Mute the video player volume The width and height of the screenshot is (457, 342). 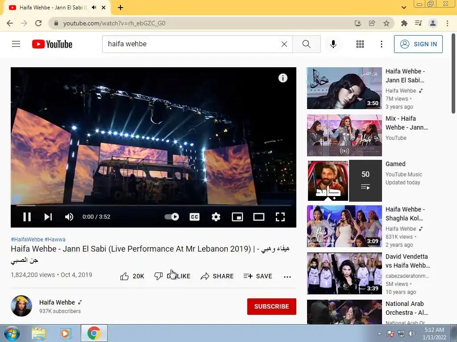coord(69,217)
